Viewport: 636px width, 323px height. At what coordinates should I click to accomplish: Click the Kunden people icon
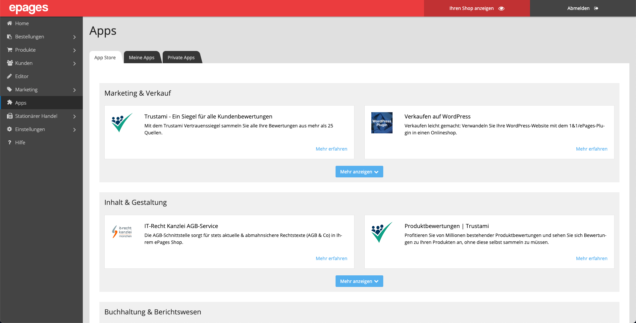(x=10, y=63)
